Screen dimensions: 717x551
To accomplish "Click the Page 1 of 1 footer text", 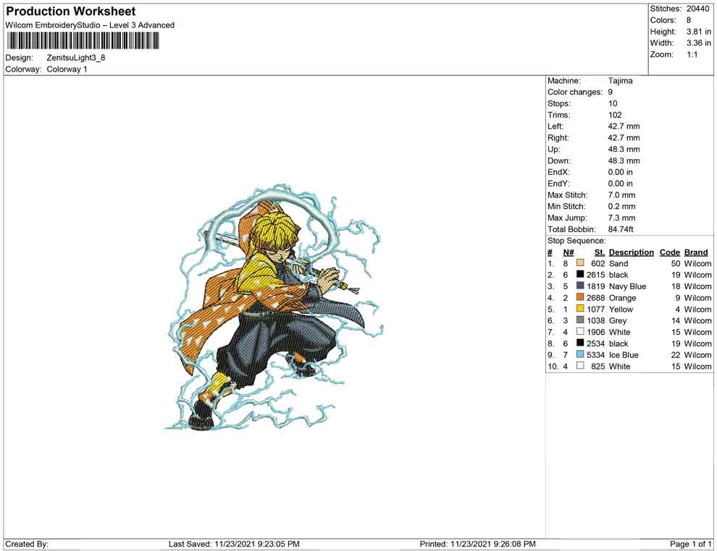I will pos(691,544).
